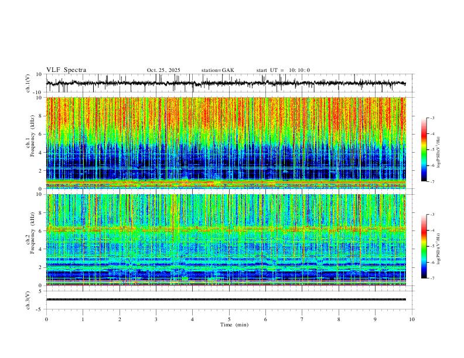Click the "8" kHz tick on ch.1 frequency axis

pyautogui.click(x=40, y=116)
